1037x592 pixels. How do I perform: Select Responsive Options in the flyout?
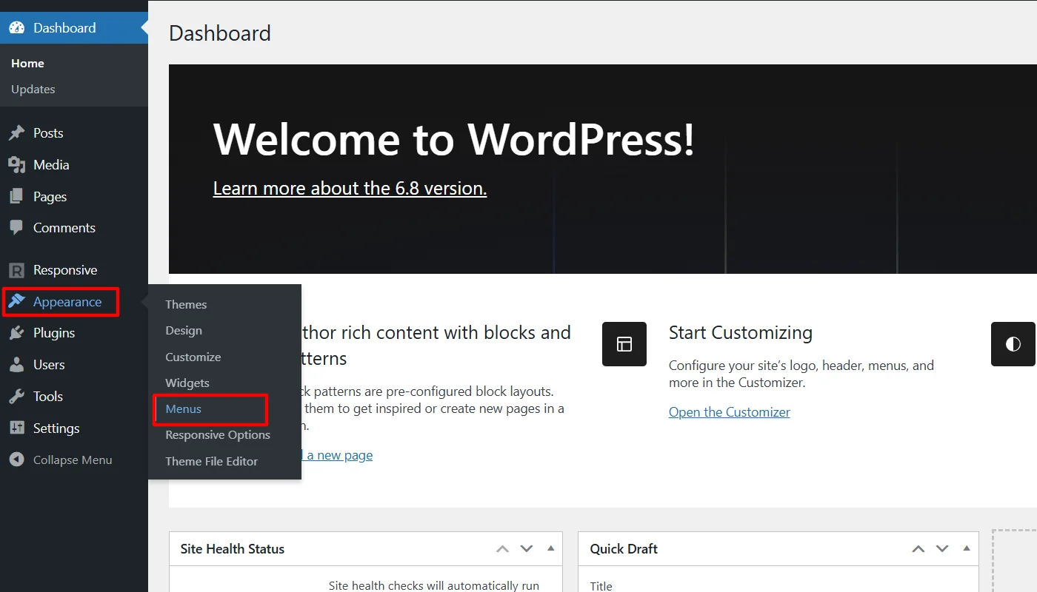(218, 435)
